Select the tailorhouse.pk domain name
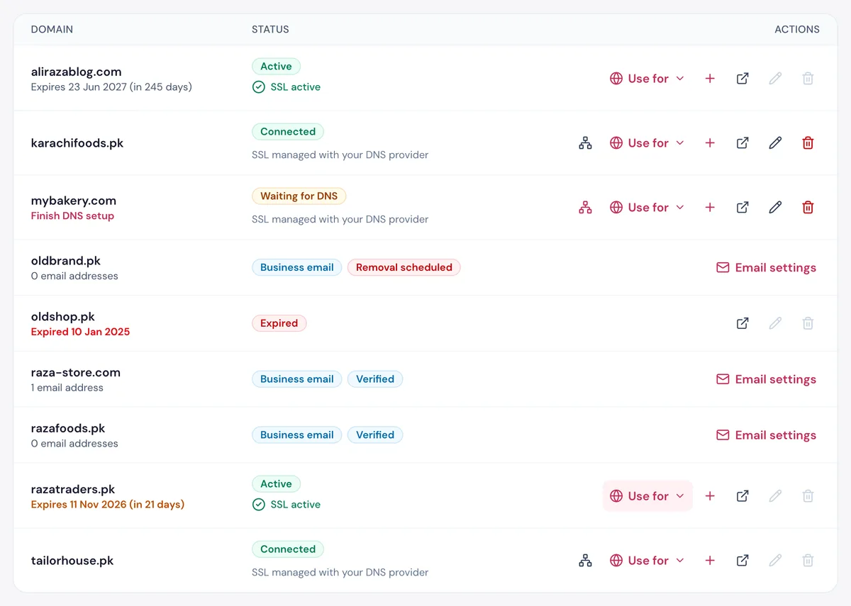This screenshot has height=606, width=851. (x=72, y=561)
